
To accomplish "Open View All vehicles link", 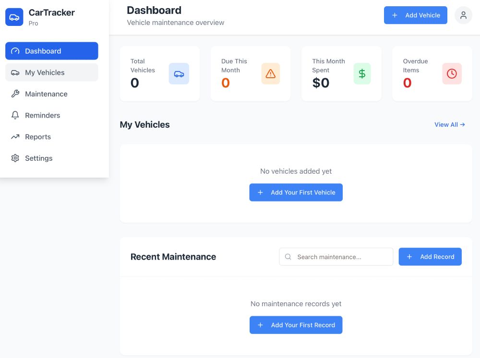I will (449, 124).
